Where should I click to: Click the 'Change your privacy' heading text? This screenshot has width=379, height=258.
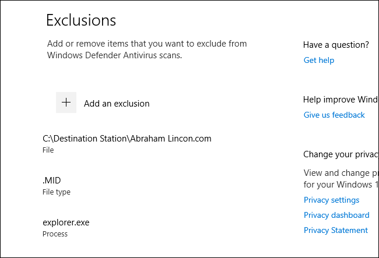[x=341, y=154]
